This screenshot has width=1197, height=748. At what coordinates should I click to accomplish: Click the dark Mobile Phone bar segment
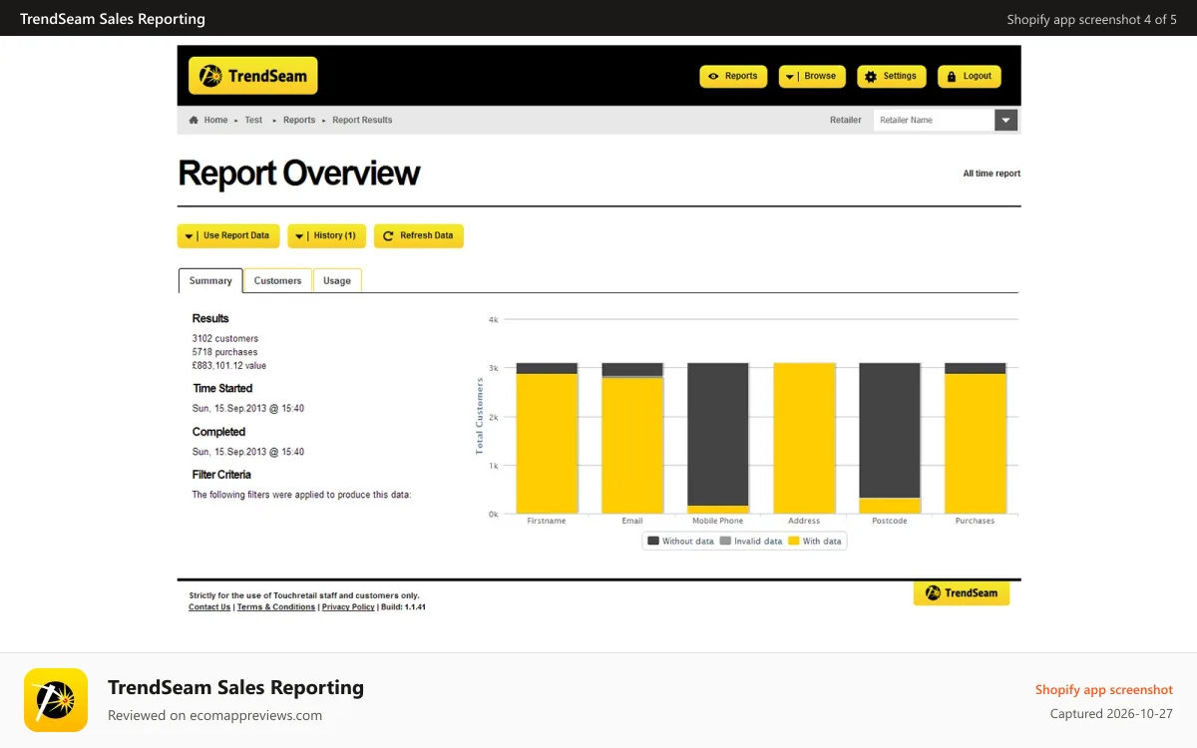(x=718, y=434)
